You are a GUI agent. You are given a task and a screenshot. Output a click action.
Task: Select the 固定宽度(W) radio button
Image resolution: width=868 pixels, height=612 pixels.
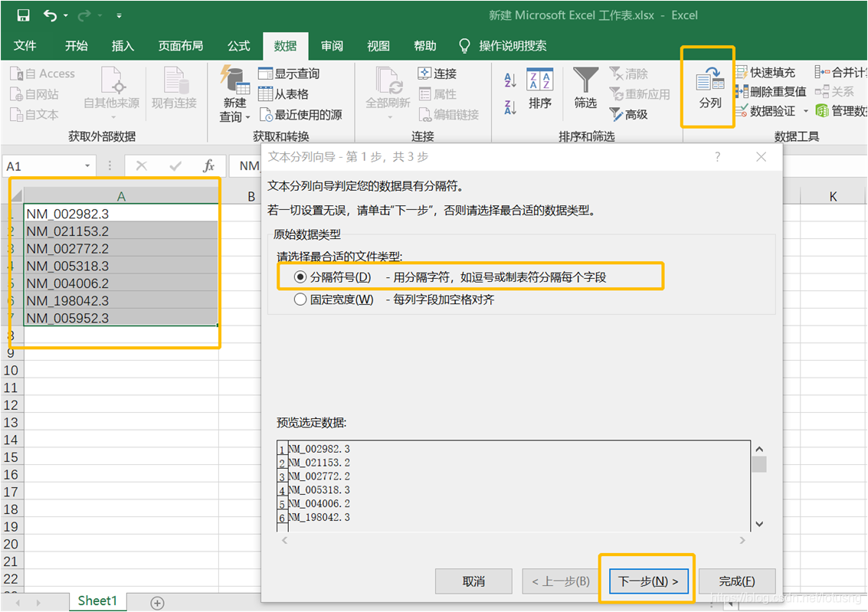coord(300,299)
